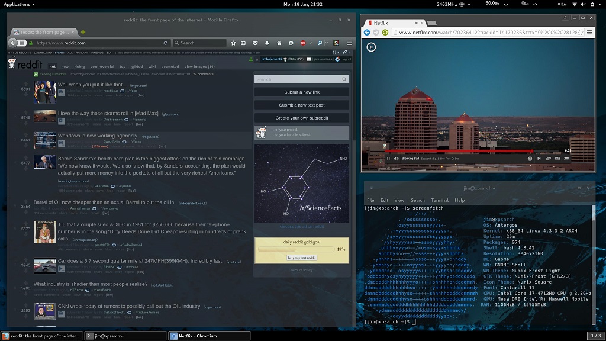Open File menu in terminal
Viewport: 606px width, 341px height.
[370, 200]
